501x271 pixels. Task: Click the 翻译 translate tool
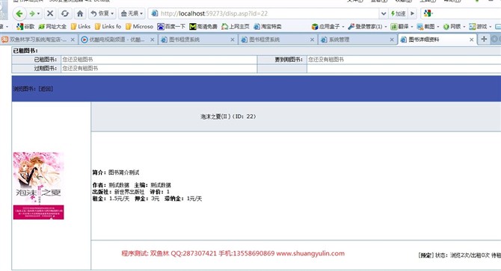(400, 27)
